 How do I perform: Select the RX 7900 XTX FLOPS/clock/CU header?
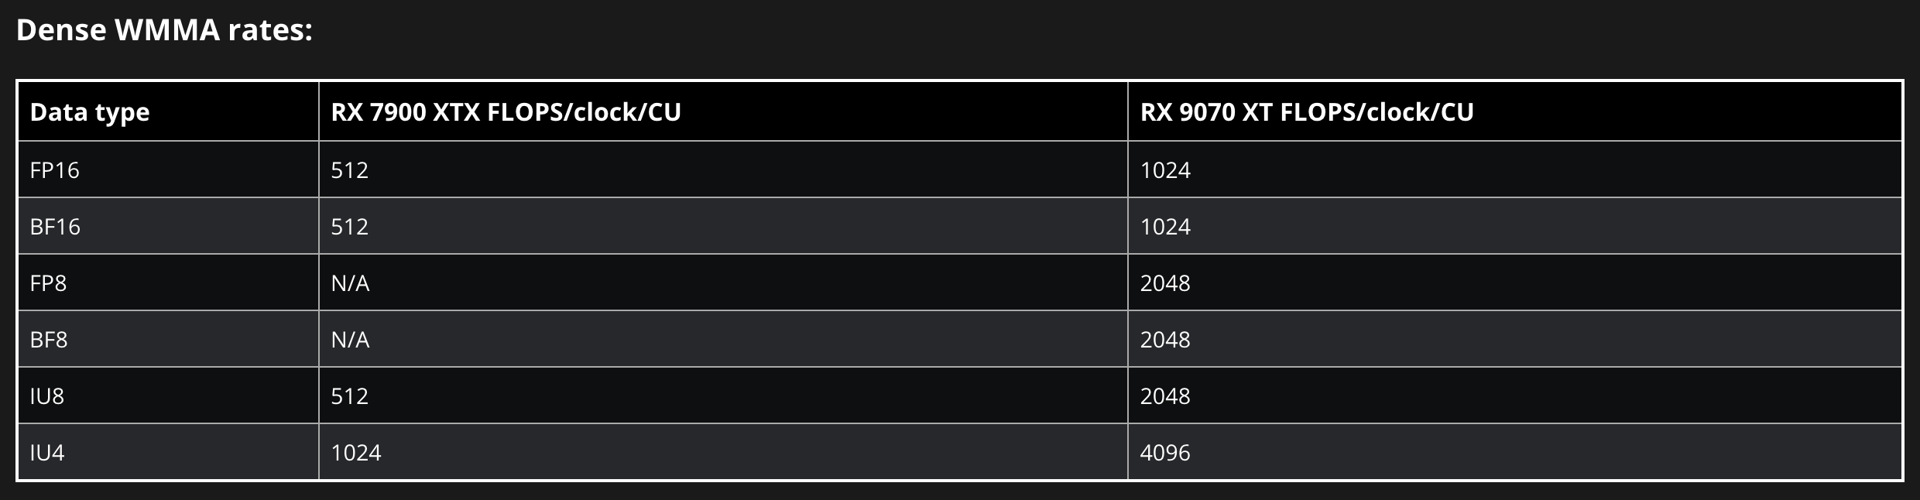[506, 112]
